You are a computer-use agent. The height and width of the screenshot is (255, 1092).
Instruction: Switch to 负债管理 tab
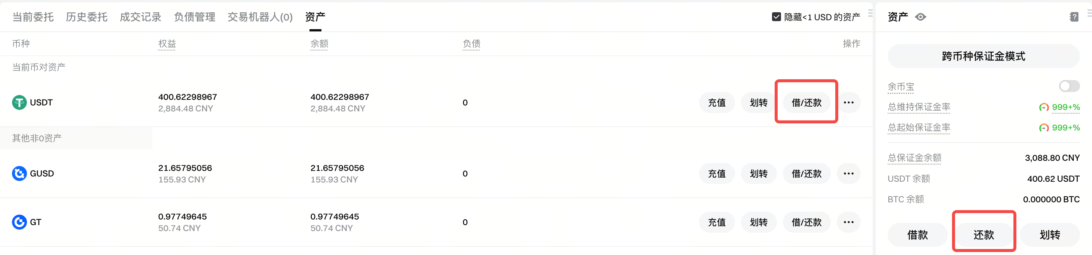[195, 17]
